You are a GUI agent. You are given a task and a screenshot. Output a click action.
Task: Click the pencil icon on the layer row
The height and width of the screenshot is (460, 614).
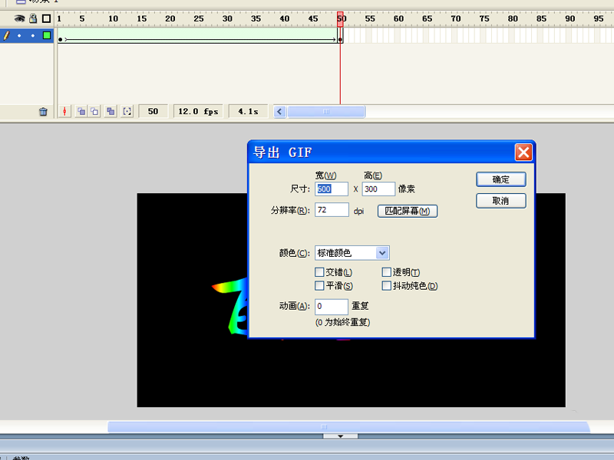[6, 35]
